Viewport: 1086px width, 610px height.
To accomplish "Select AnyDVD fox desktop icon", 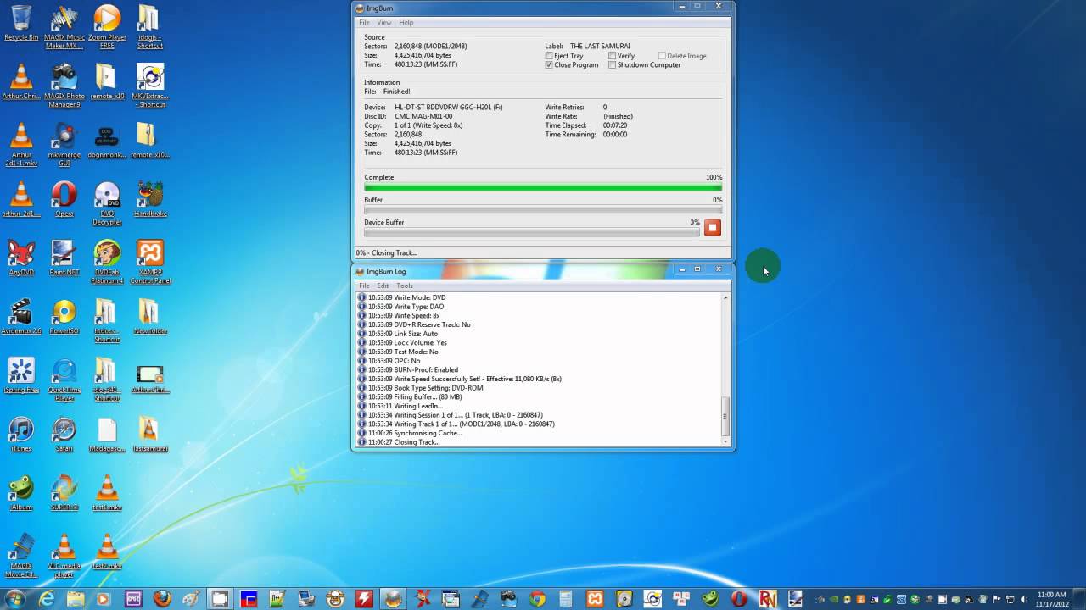I will [21, 258].
